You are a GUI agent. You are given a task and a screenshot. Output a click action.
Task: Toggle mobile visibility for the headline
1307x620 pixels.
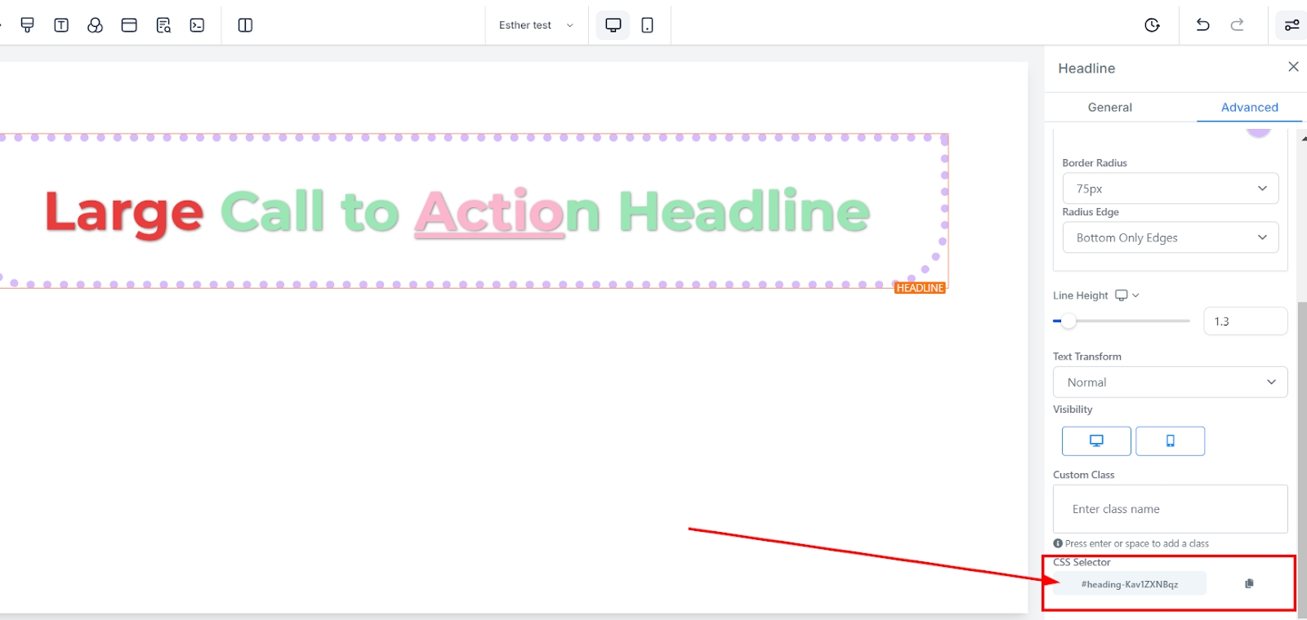point(1170,441)
